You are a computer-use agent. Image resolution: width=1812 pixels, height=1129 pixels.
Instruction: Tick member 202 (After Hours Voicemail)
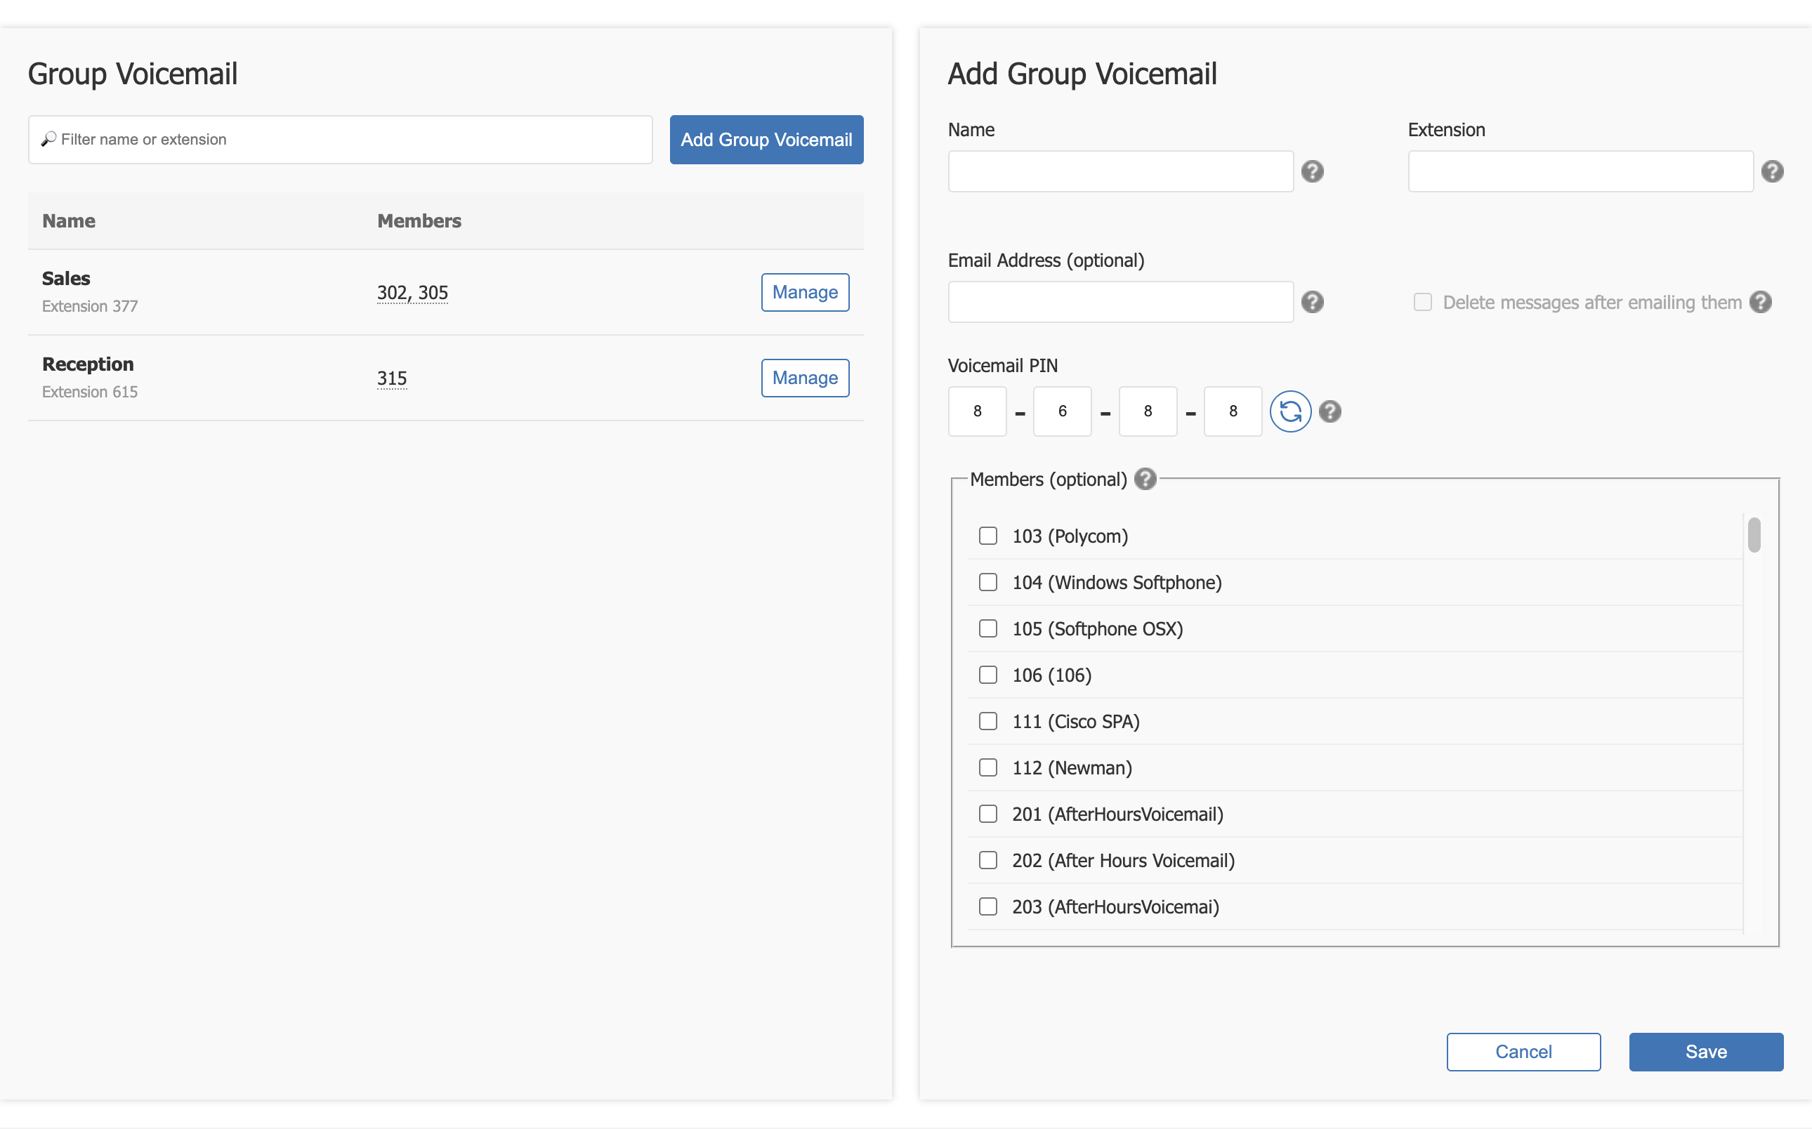pos(988,860)
